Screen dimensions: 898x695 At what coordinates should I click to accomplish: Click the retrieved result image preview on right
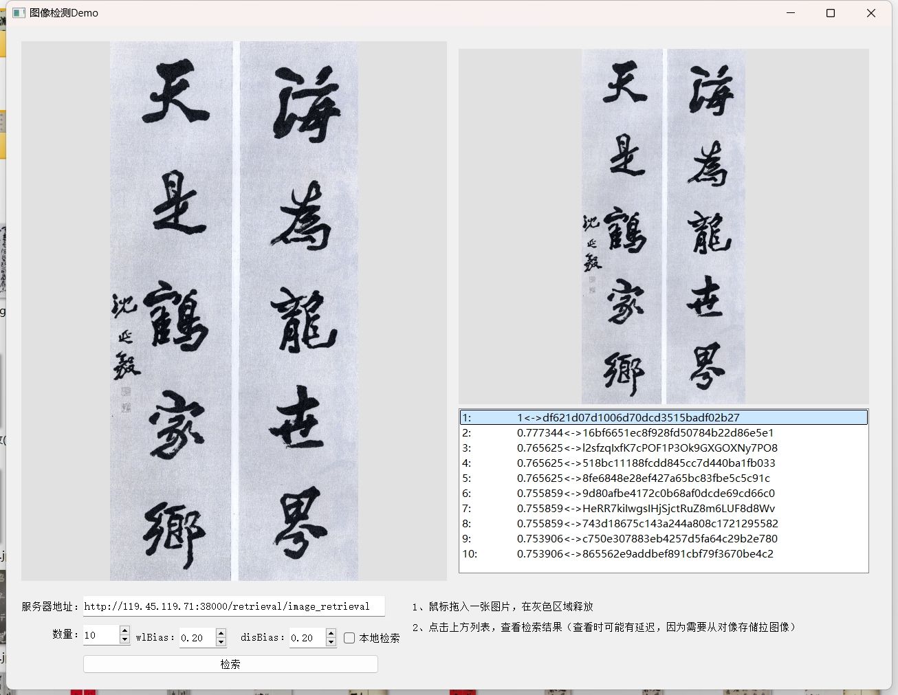(664, 226)
